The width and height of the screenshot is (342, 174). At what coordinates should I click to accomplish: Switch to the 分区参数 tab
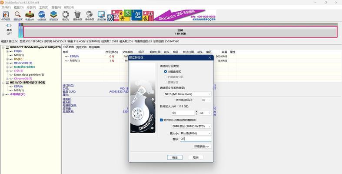69,47
